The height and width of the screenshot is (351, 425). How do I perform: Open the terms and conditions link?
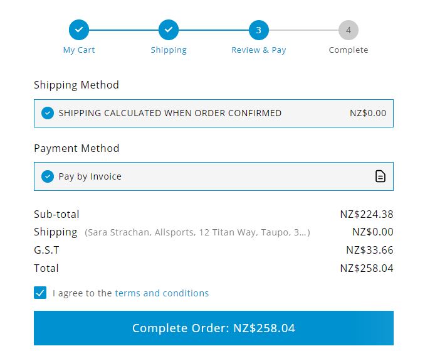point(162,293)
